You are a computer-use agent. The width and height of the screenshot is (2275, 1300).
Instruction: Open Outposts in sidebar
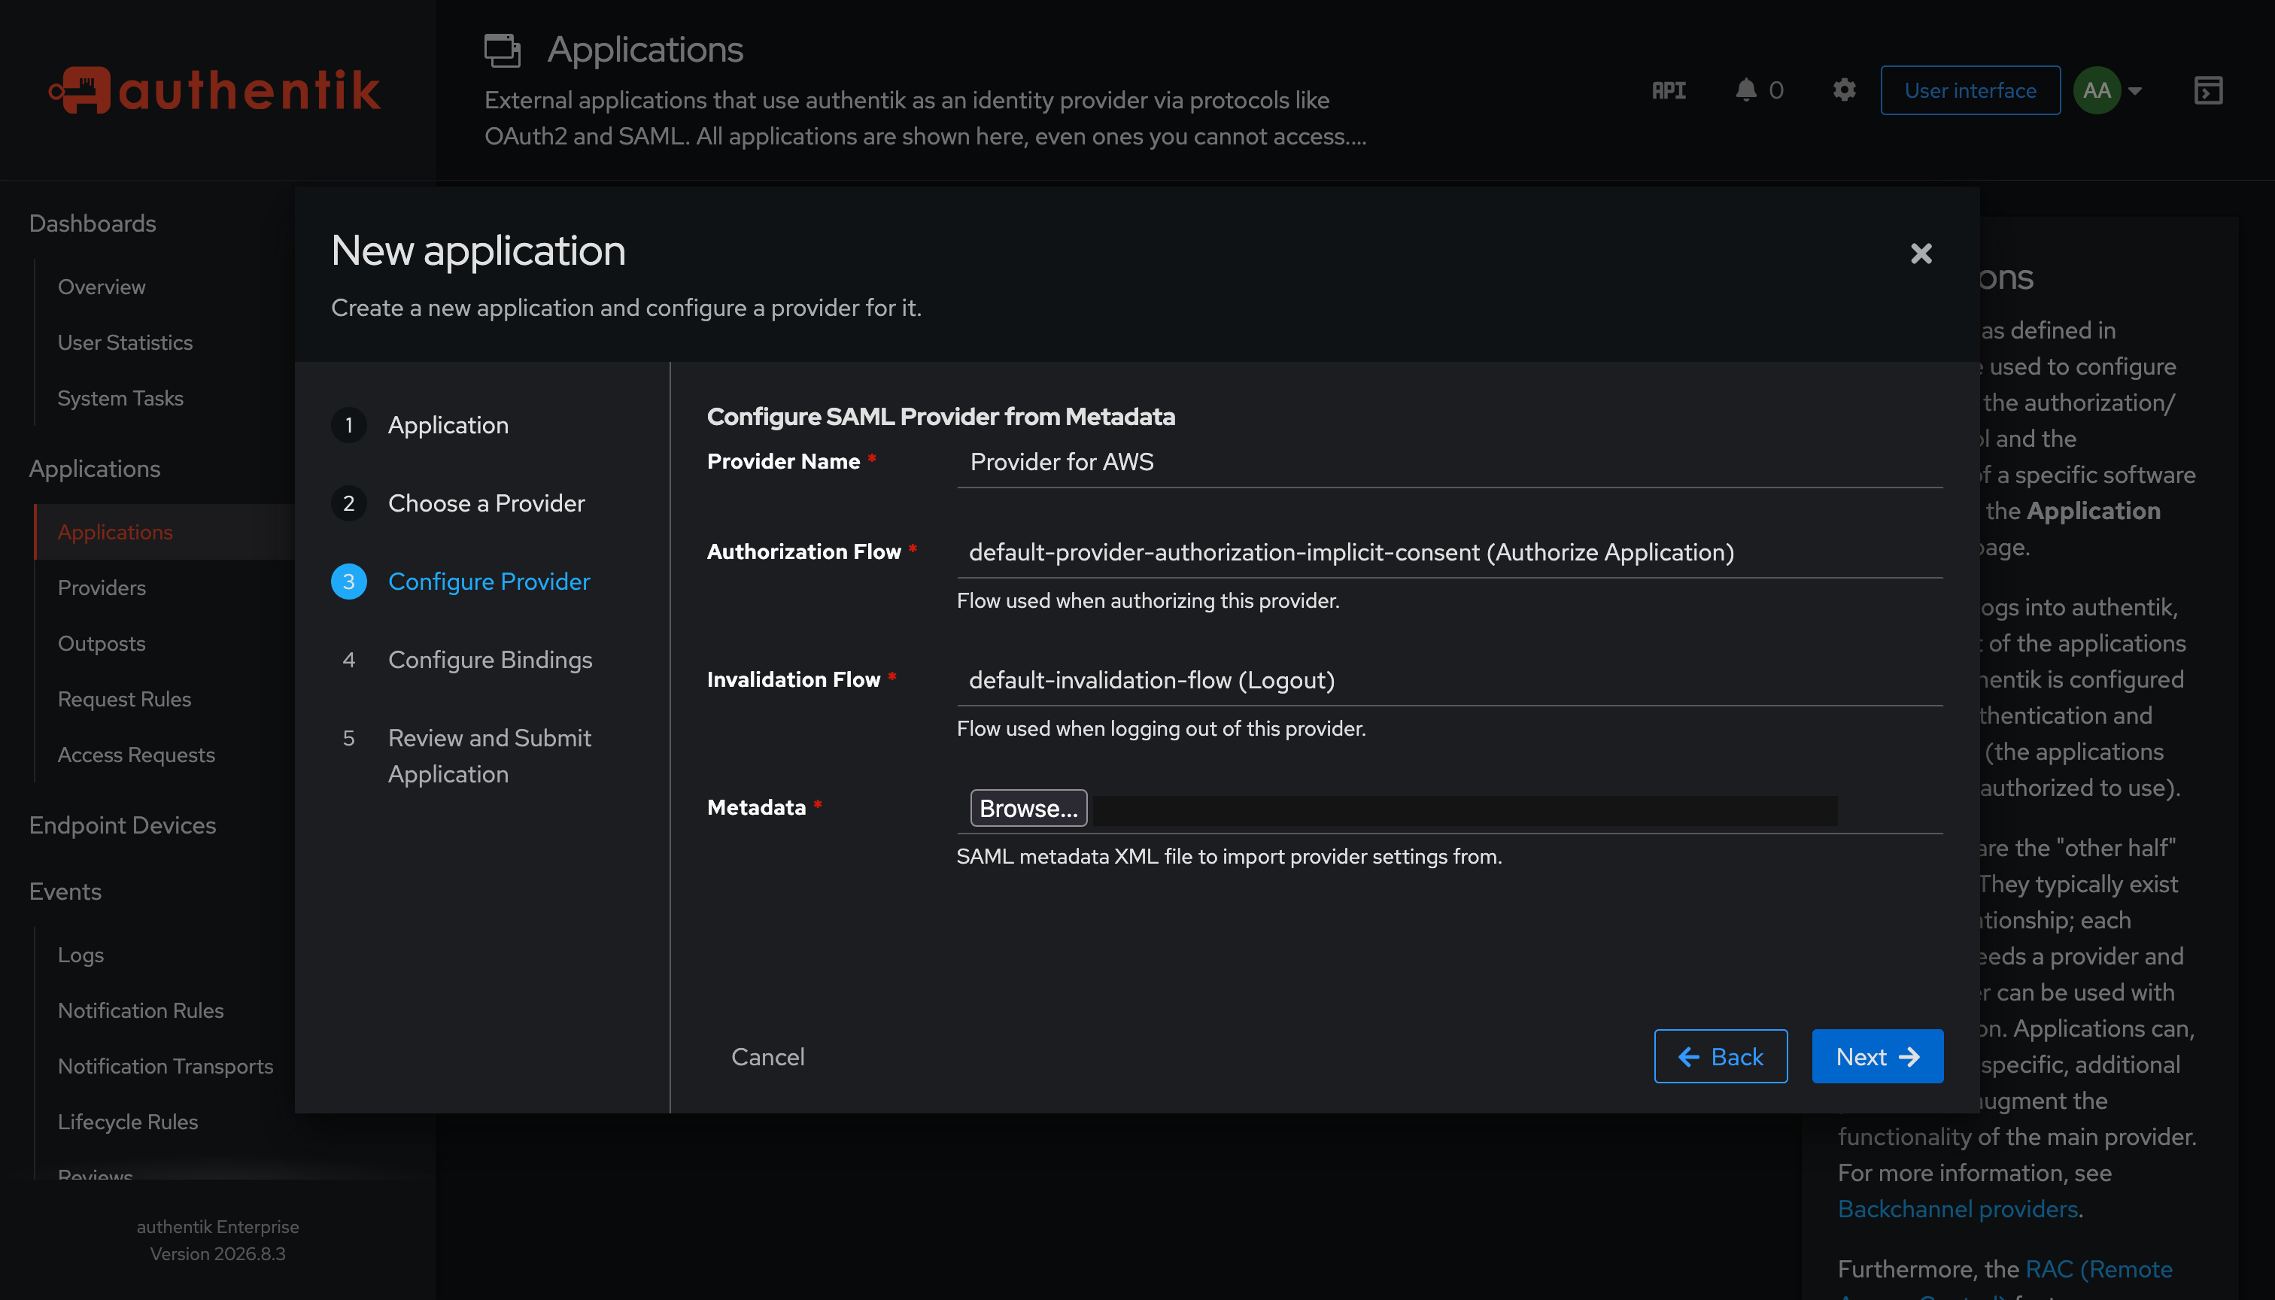coord(102,644)
